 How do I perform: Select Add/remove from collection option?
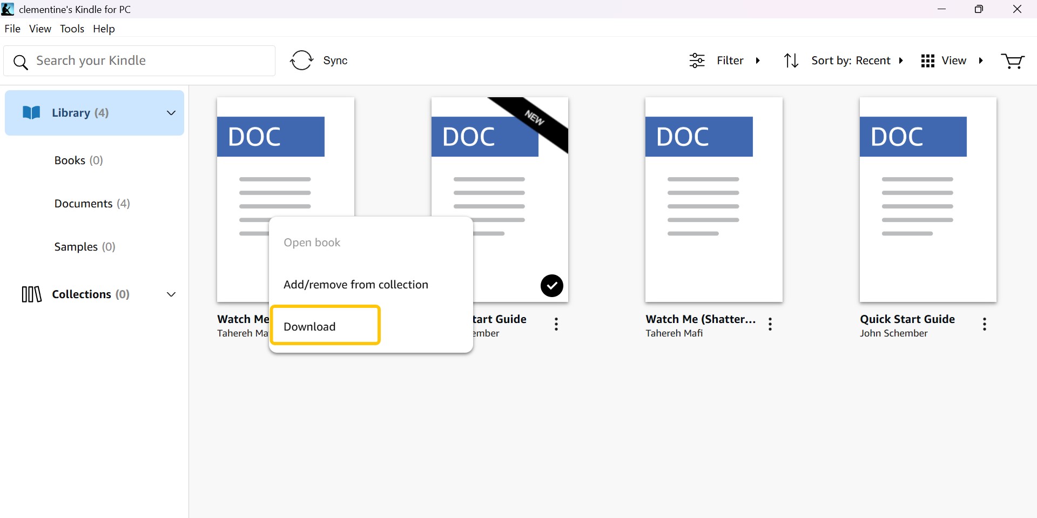tap(355, 284)
